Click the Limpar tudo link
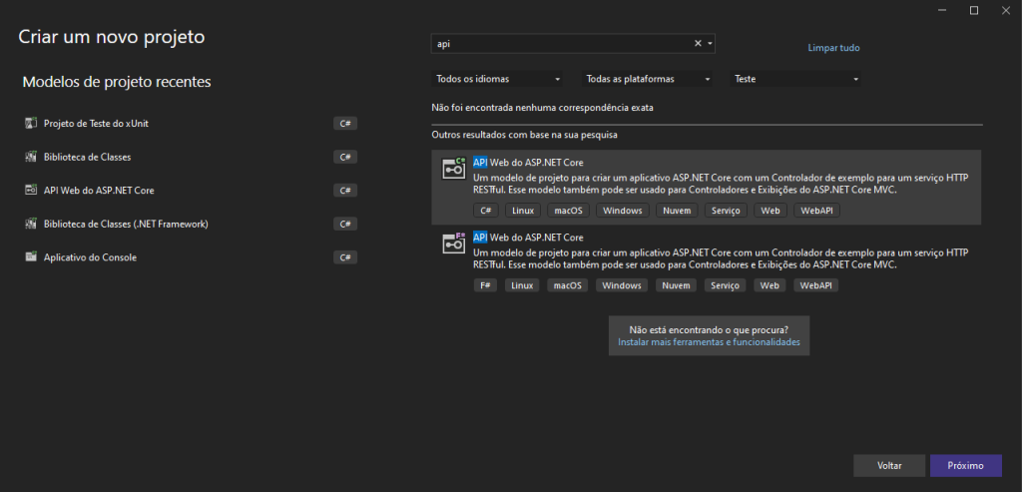This screenshot has width=1022, height=492. pyautogui.click(x=833, y=48)
